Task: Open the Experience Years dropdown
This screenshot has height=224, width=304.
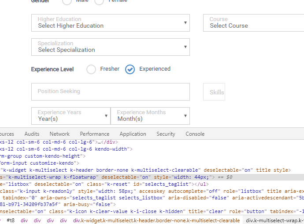Action: 70,116
